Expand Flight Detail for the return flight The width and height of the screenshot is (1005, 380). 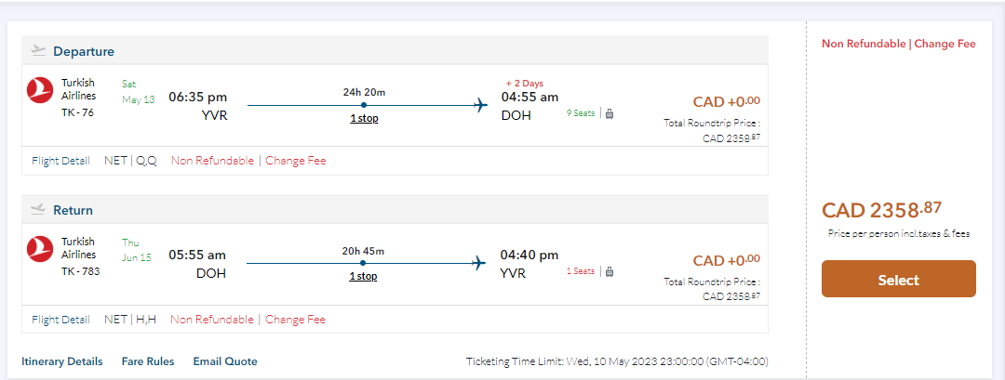click(x=60, y=320)
